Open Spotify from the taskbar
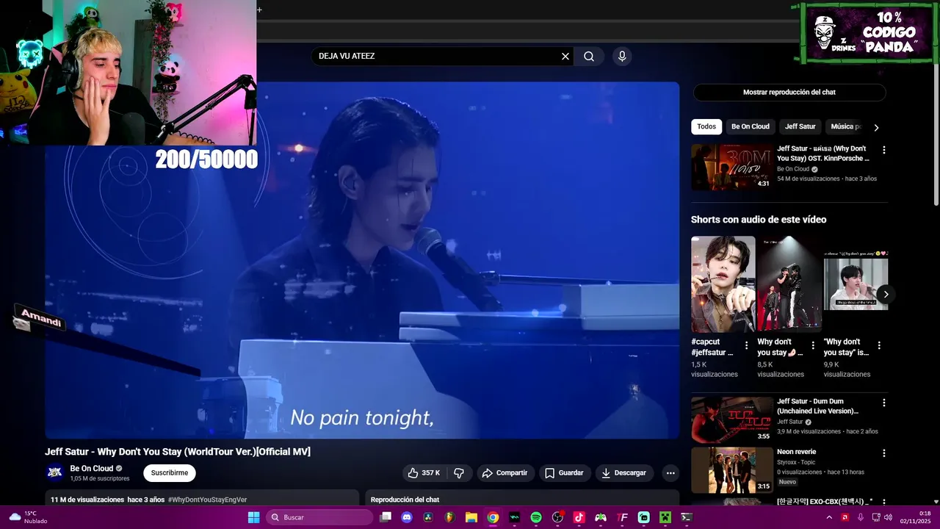 coord(536,517)
